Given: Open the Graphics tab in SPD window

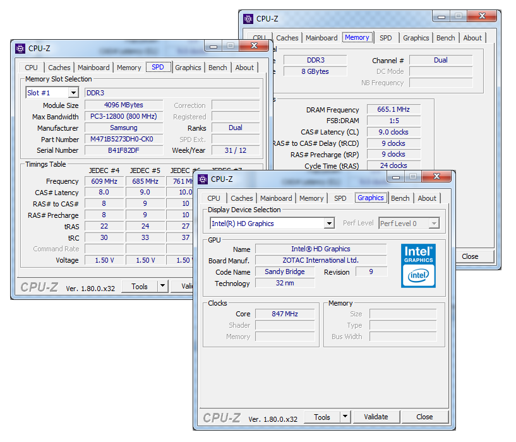Looking at the screenshot, I should point(188,68).
